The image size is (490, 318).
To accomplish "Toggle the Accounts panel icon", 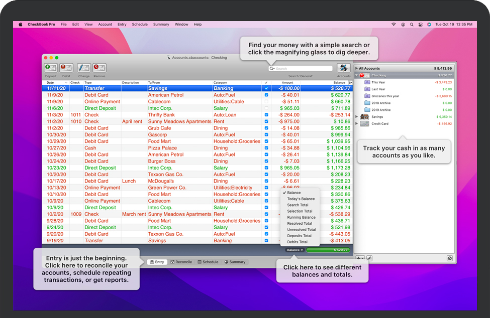I will point(344,68).
